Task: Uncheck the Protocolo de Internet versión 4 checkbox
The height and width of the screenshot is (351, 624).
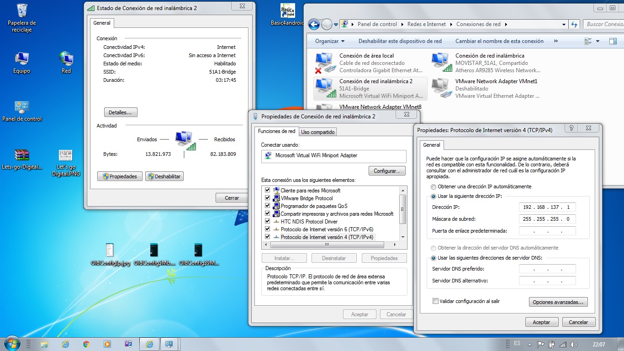Action: click(x=268, y=237)
